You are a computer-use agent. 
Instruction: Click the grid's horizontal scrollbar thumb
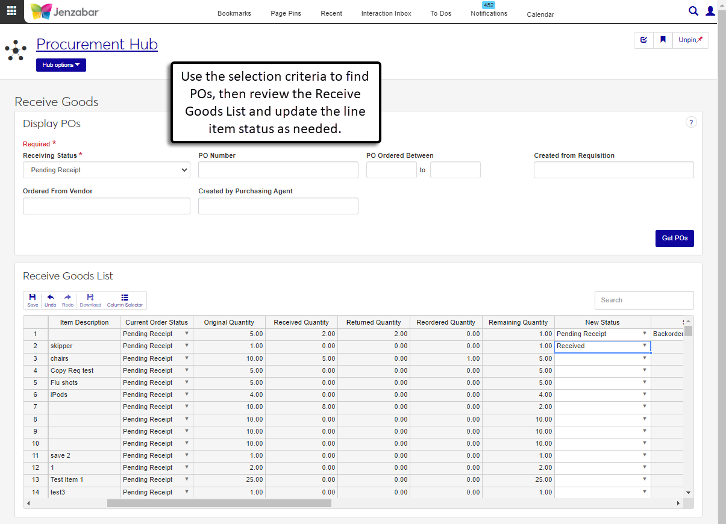[x=219, y=503]
